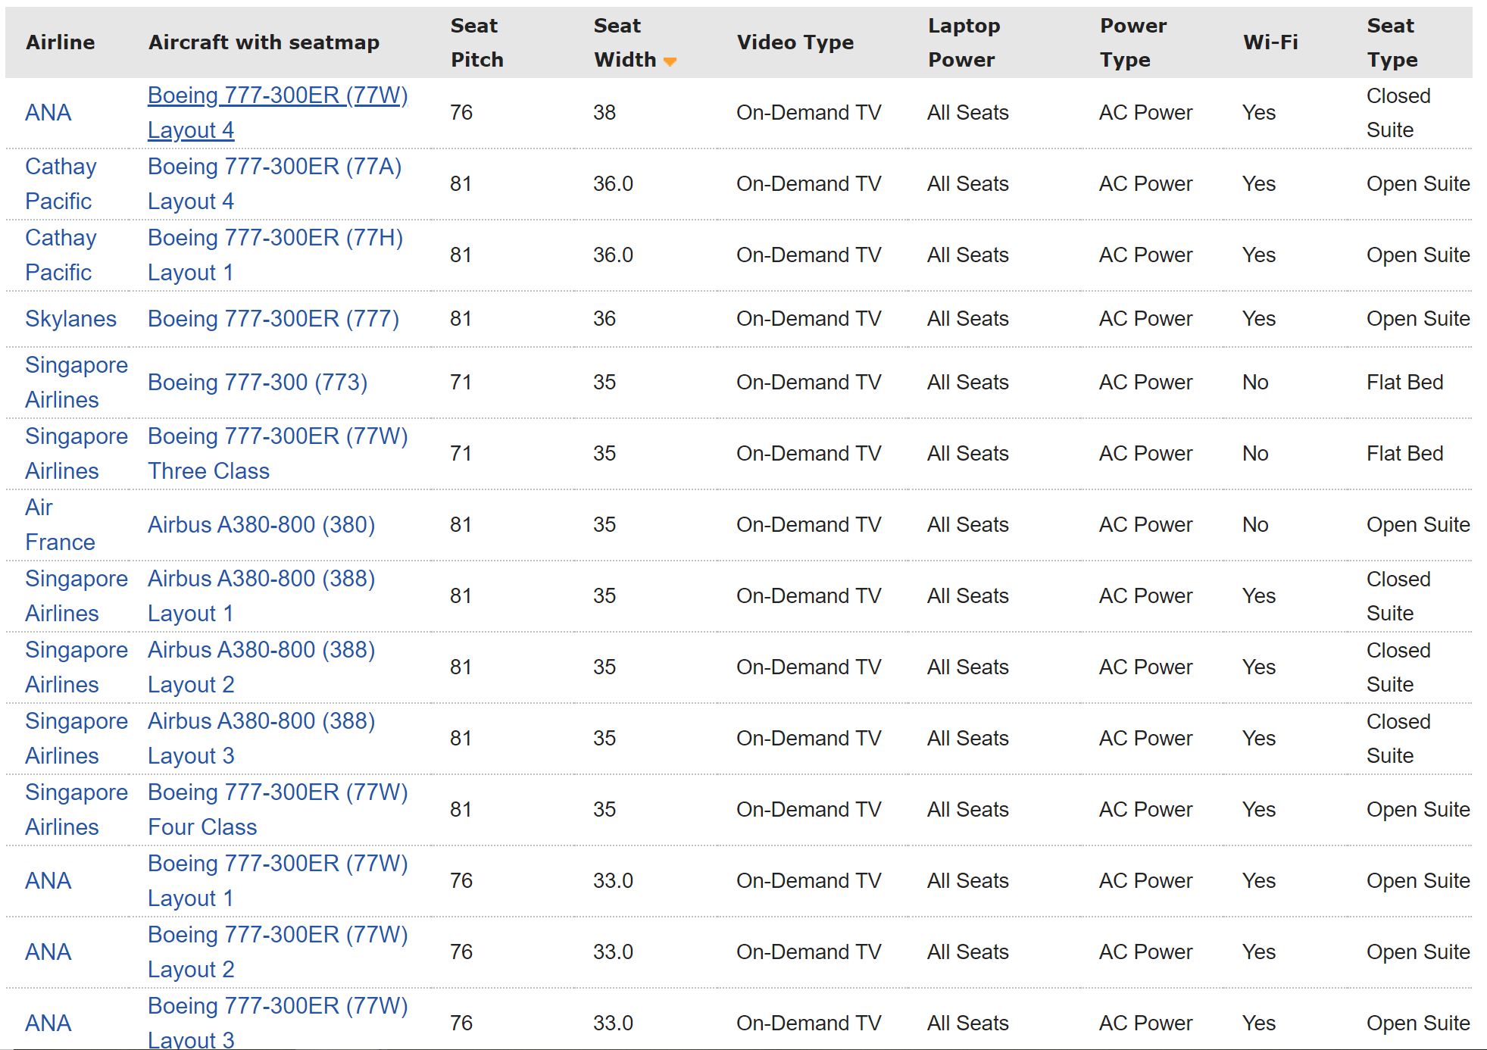1487x1050 pixels.
Task: Open Boeing 777-300ER (77W) Three Class seatmap
Action: pyautogui.click(x=277, y=454)
